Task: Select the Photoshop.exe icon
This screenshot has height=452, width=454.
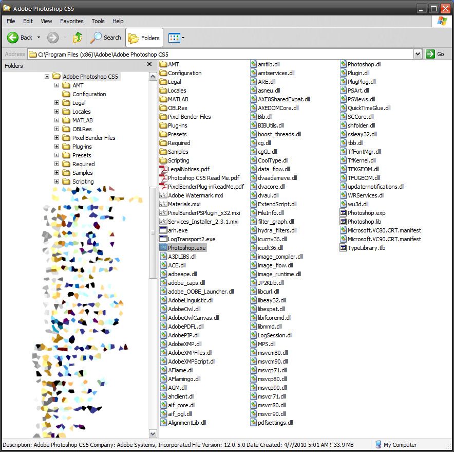Action: tap(163, 248)
